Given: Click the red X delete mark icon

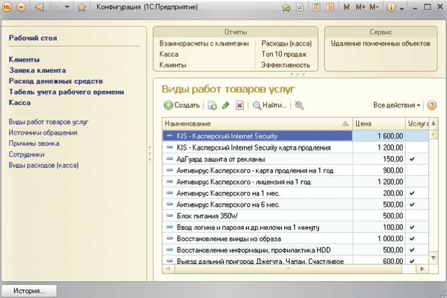Looking at the screenshot, I should click(240, 105).
